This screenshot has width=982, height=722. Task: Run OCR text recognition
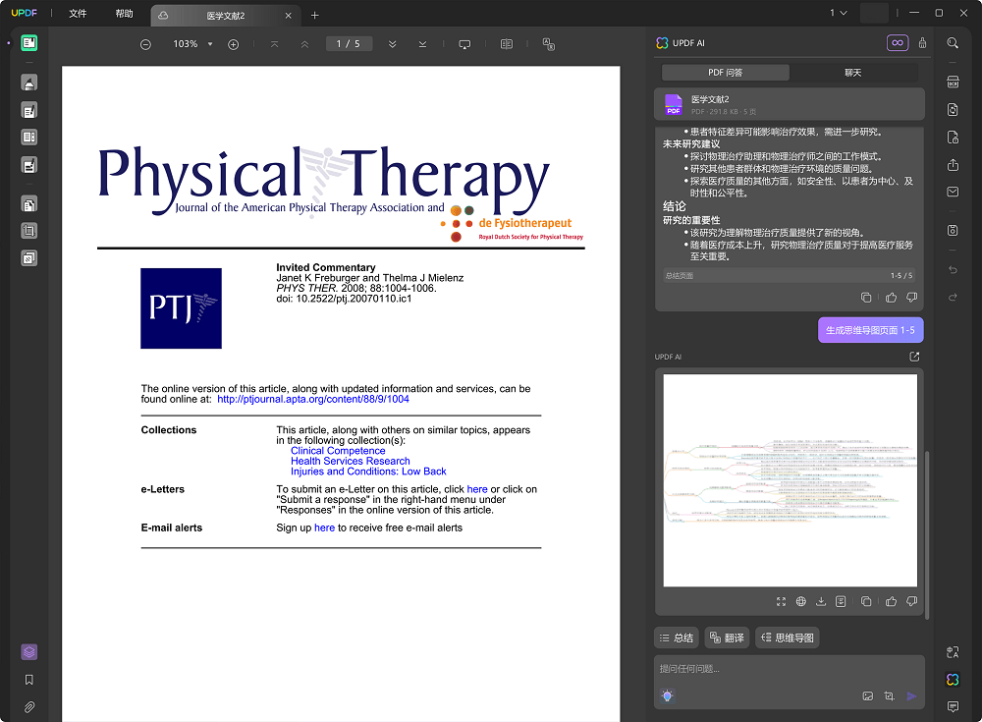tap(953, 83)
